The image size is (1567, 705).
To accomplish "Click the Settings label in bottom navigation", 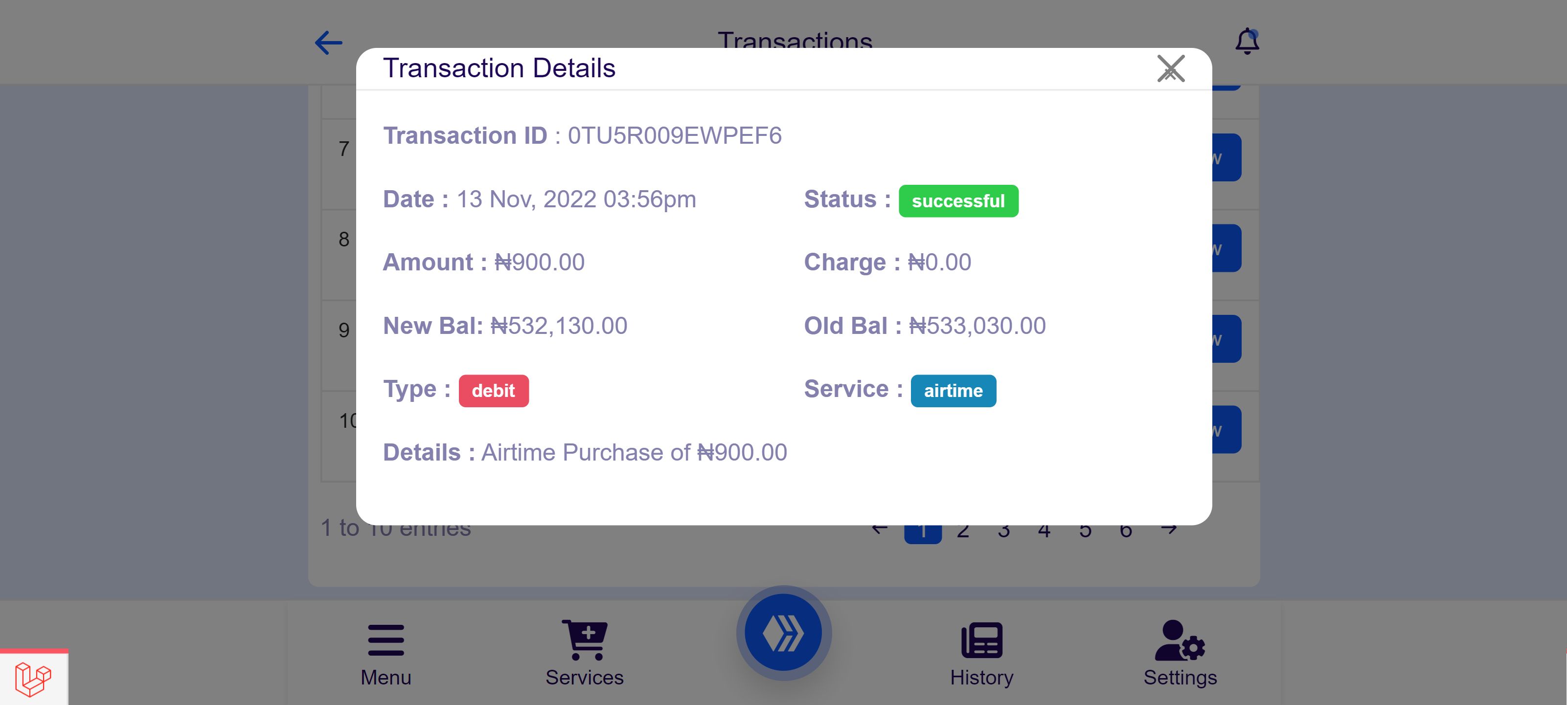I will click(1180, 677).
